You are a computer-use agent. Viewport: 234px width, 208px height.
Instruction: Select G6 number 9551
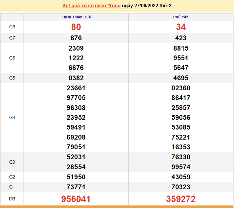(x=181, y=58)
